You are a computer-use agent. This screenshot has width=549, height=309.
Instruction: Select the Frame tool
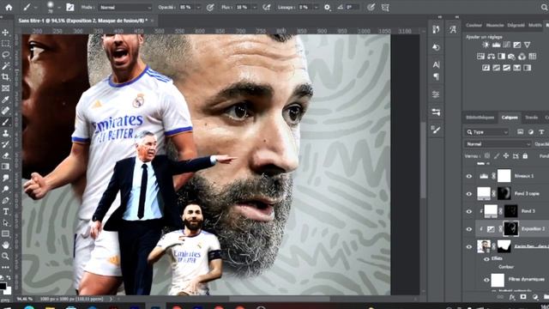[x=5, y=88]
